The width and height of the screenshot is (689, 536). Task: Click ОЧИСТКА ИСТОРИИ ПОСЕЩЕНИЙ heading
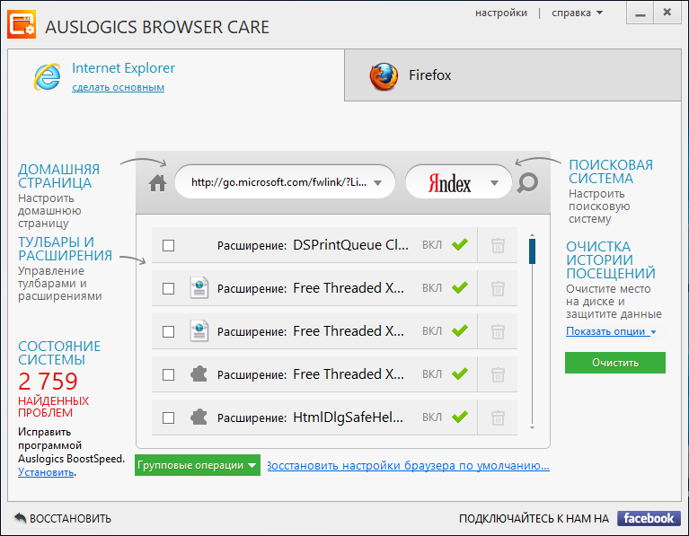click(611, 259)
